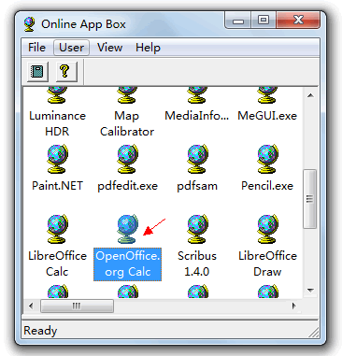Close the Online App Box window
The image size is (342, 356).
298,21
